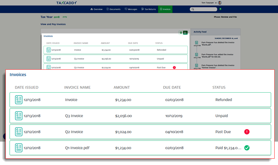Open the 'Q1 Invoice.pdf' entry in the enlarged list

pos(77,148)
